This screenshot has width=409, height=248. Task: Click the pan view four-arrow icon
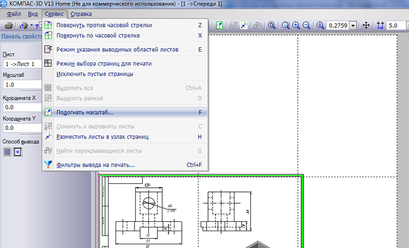366,25
